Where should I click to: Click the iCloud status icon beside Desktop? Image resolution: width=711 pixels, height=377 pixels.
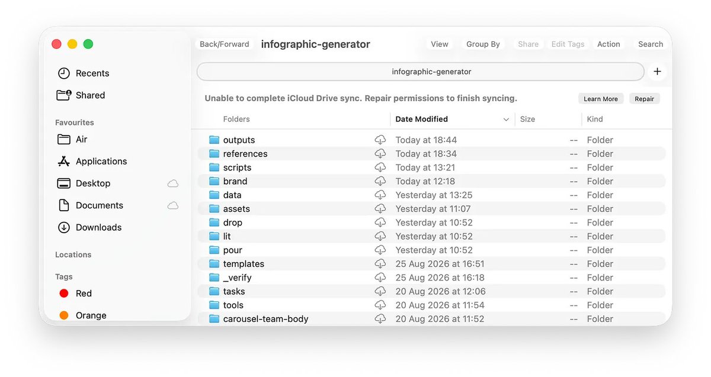[x=173, y=183]
